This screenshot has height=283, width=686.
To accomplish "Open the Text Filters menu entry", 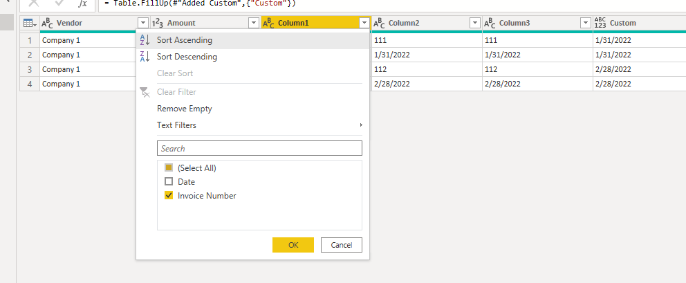I will (x=252, y=125).
